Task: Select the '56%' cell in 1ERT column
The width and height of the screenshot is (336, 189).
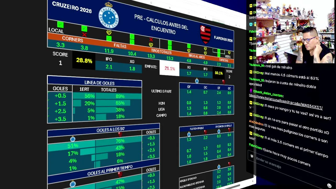Action: point(84,96)
